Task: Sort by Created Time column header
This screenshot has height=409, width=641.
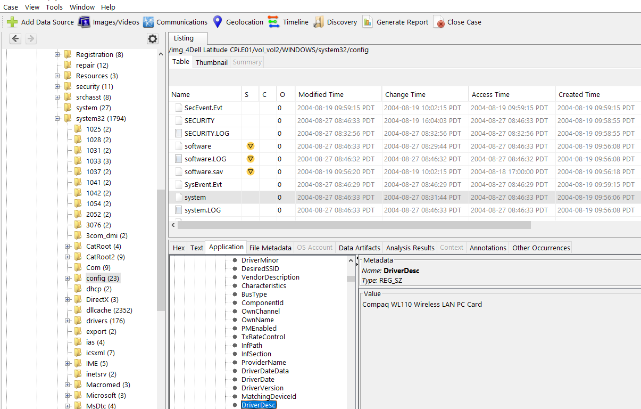Action: 598,94
